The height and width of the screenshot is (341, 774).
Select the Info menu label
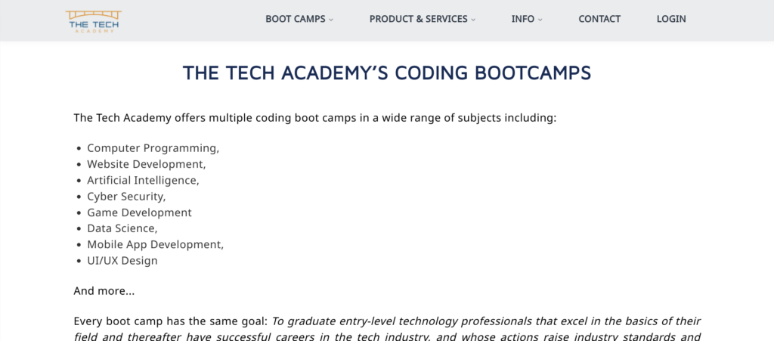[522, 19]
